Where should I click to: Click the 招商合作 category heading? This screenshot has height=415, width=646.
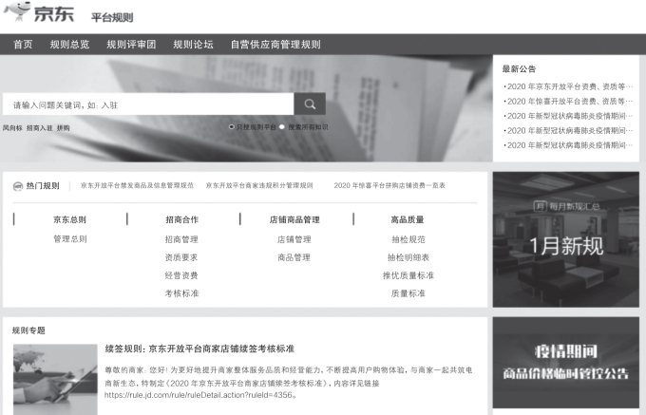(x=181, y=219)
